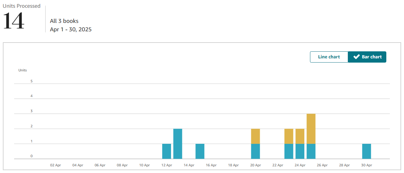This screenshot has width=404, height=173.
Task: Click the teal bar for 30 Apr
Action: tap(367, 151)
